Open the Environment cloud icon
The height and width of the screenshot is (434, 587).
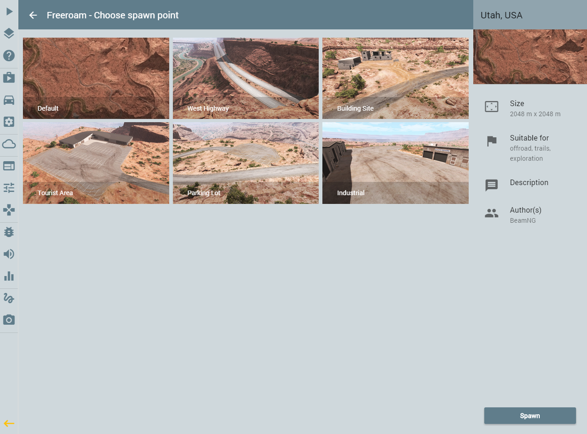pyautogui.click(x=9, y=144)
